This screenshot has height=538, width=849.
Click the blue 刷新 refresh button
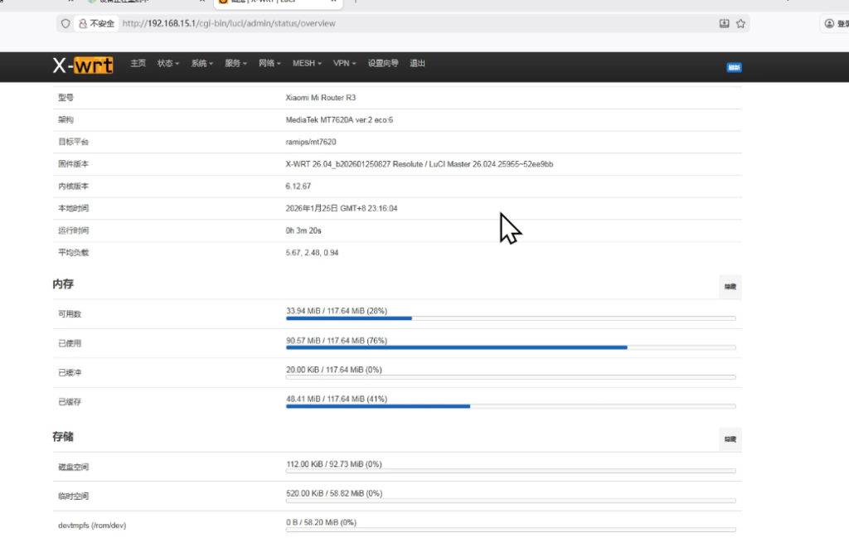tap(733, 67)
